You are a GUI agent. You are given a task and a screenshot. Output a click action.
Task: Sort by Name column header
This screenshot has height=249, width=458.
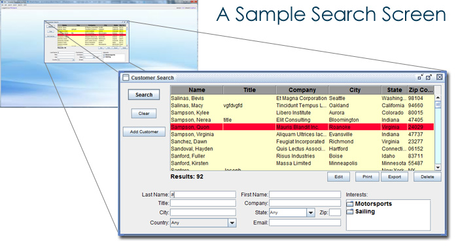pyautogui.click(x=196, y=90)
